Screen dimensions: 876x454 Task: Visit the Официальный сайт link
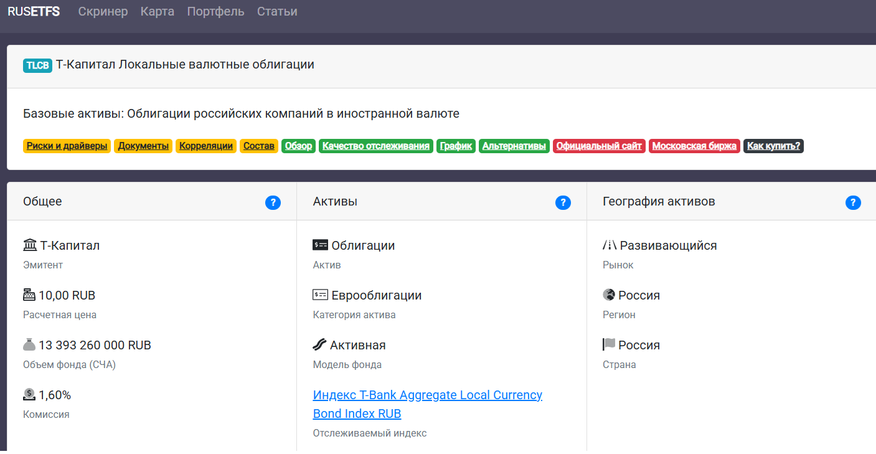[x=599, y=146]
